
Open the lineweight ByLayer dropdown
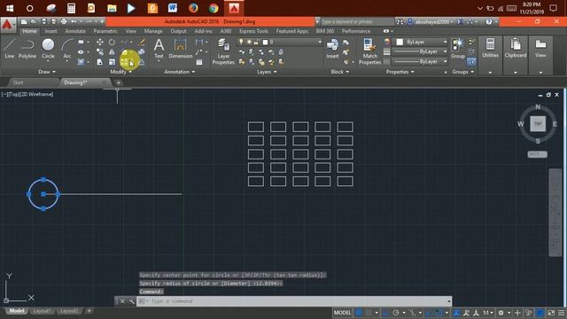point(420,51)
